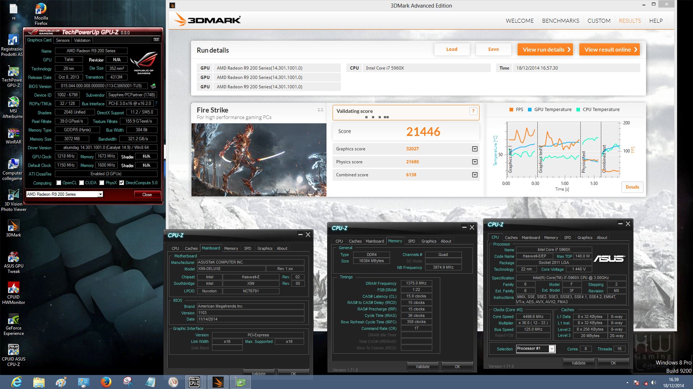Viewport: 693px width, 389px height.
Task: Expand Physics score details
Action: (x=475, y=162)
